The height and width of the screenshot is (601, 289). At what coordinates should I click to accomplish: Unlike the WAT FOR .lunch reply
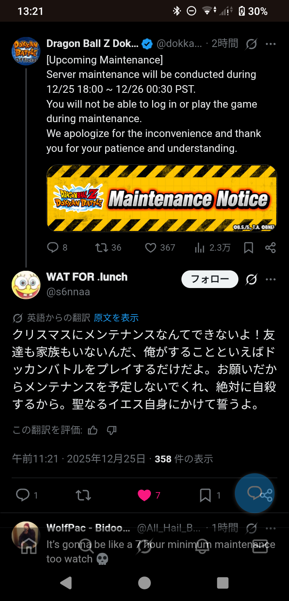click(144, 495)
